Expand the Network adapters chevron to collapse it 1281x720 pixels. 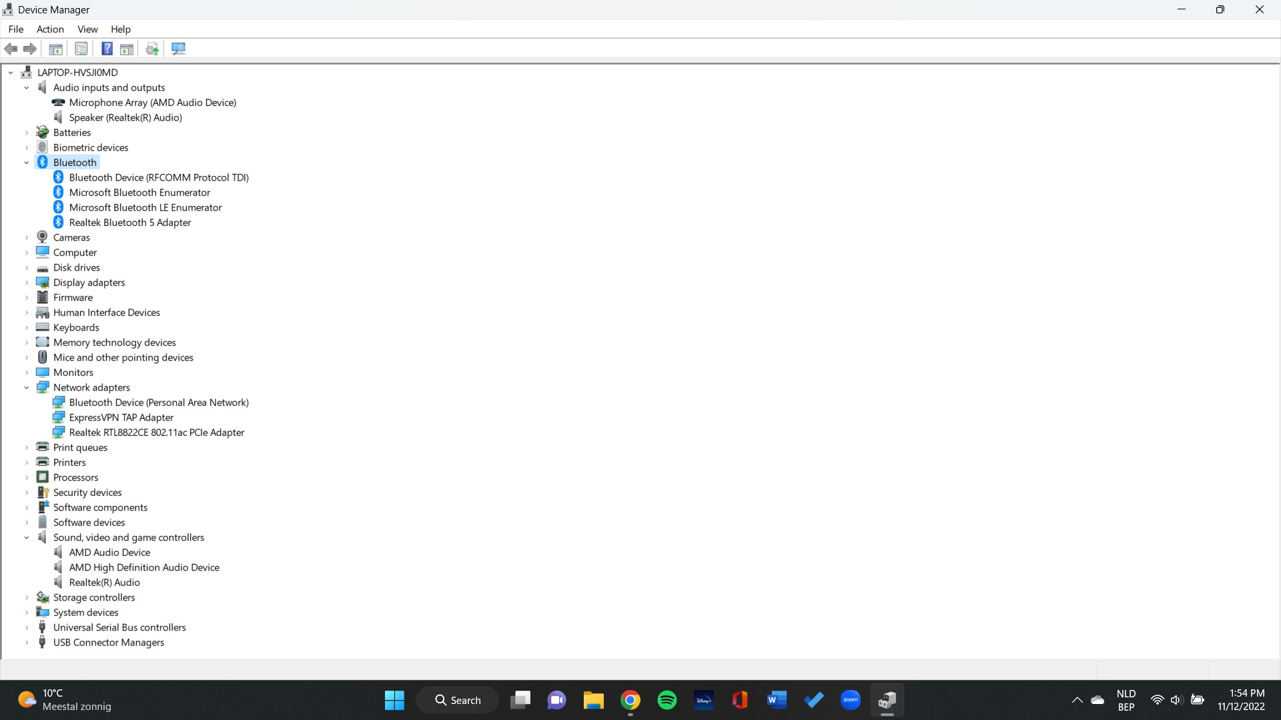pyautogui.click(x=26, y=387)
